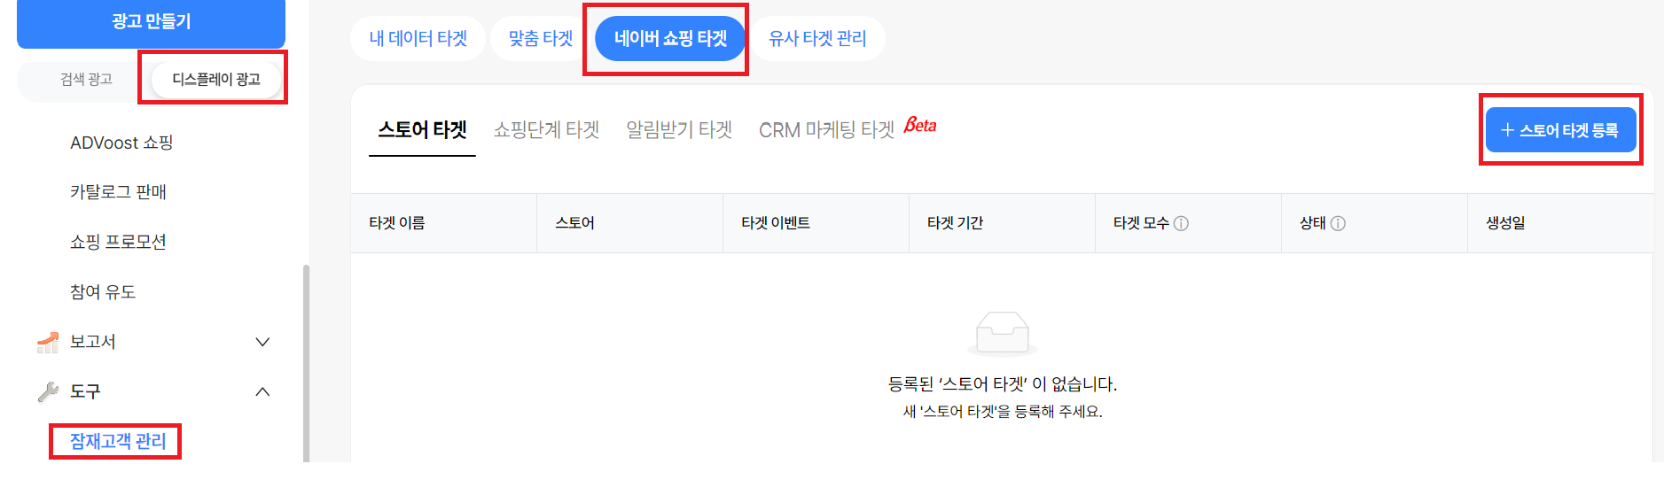
Task: Select 유사 타겟 관리 pill tab
Action: (x=816, y=39)
